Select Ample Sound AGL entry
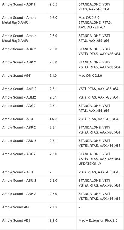Viewport: 124px width, 230px height. point(23,209)
